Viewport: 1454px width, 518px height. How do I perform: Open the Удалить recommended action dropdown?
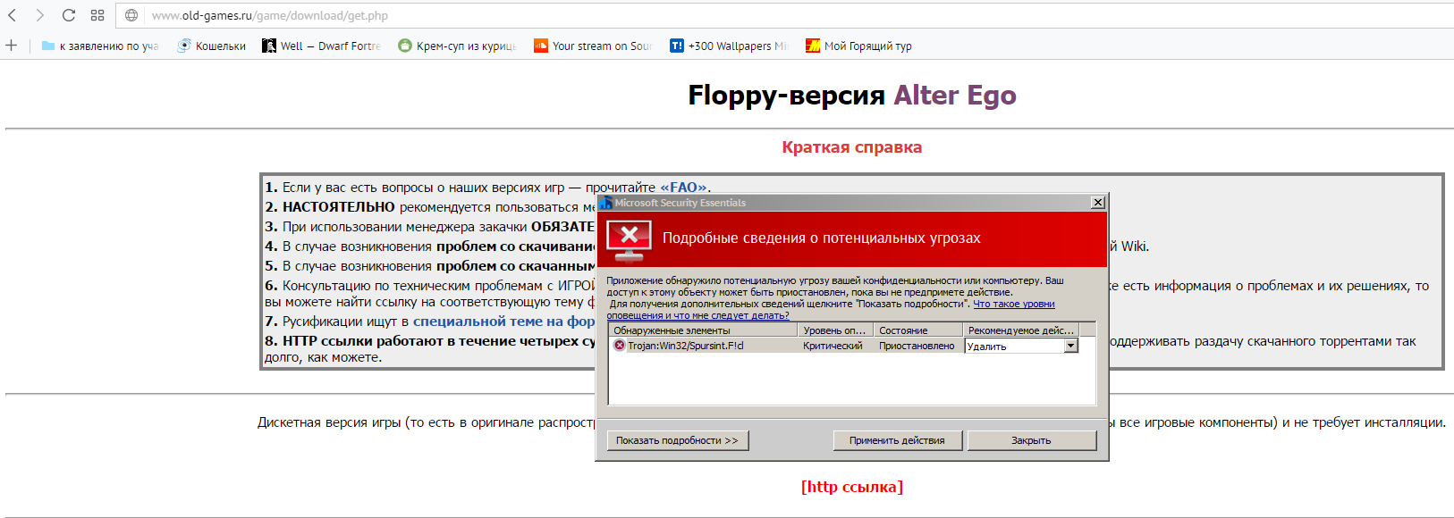coord(1070,346)
